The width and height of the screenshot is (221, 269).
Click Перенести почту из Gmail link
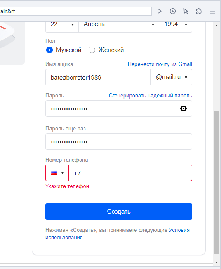point(160,64)
